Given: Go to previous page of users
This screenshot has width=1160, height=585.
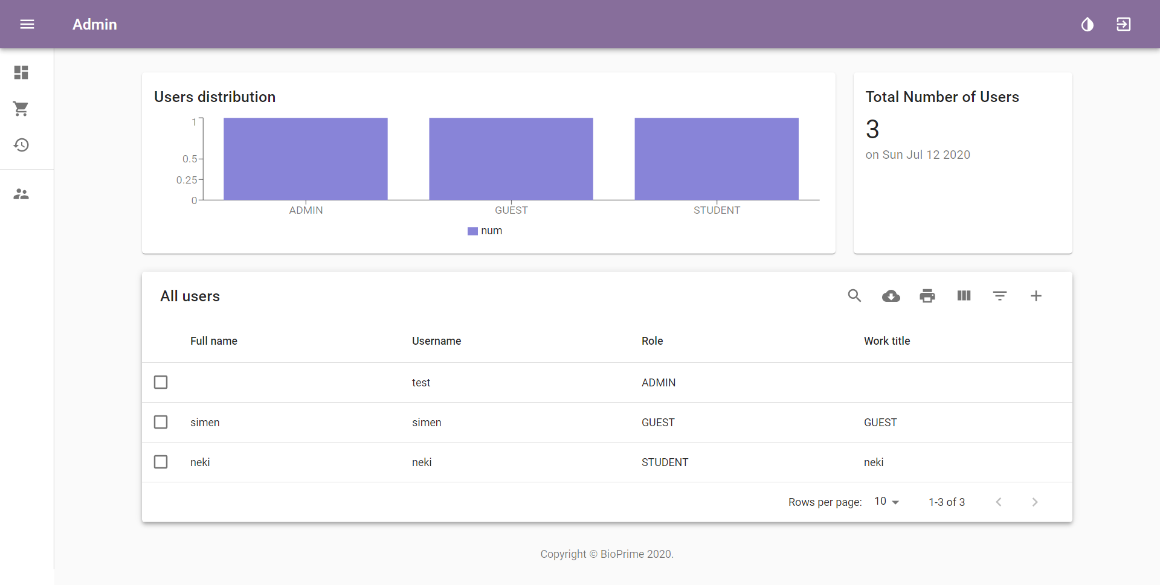Looking at the screenshot, I should click(x=999, y=502).
